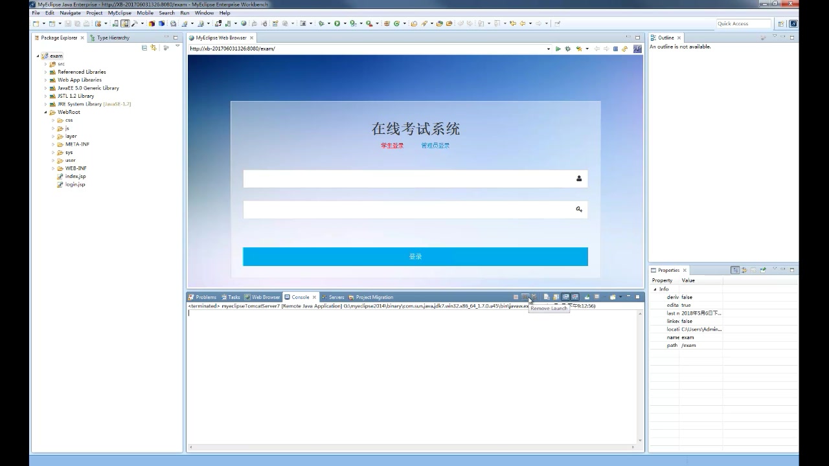This screenshot has height=466, width=829.
Task: Expand Referenced Libraries node
Action: (x=45, y=72)
